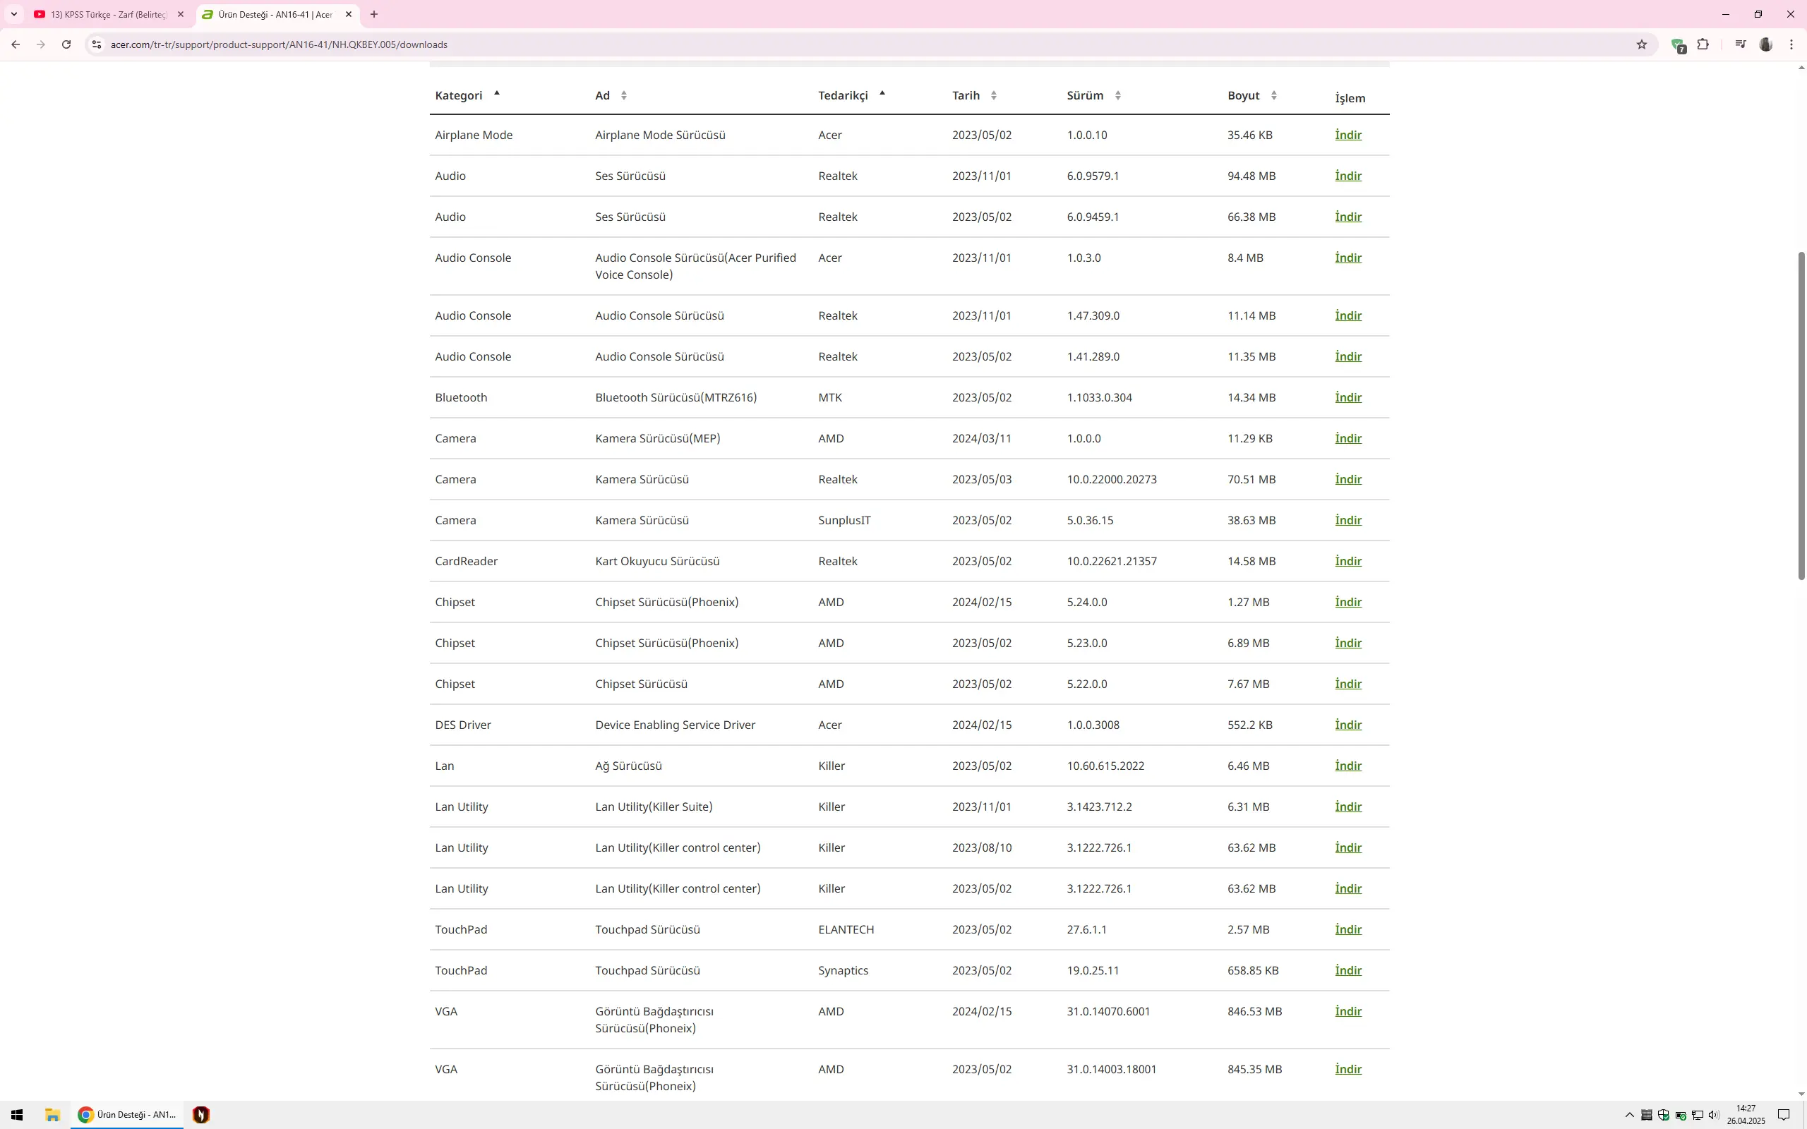Image resolution: width=1807 pixels, height=1129 pixels.
Task: Reload the Acer support page
Action: [66, 44]
